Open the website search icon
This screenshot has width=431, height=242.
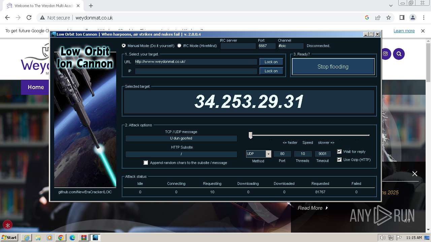399,54
